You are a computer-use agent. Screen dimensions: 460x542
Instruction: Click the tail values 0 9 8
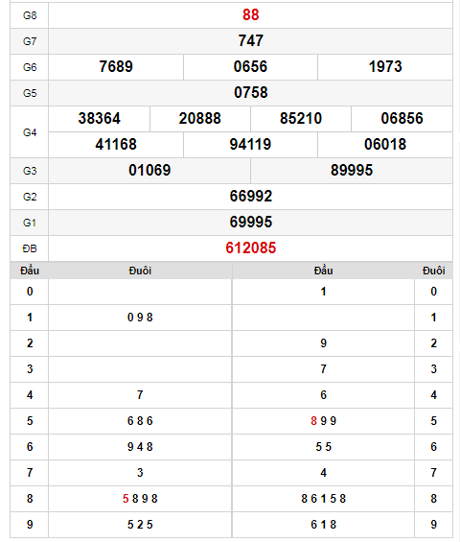[x=140, y=318]
